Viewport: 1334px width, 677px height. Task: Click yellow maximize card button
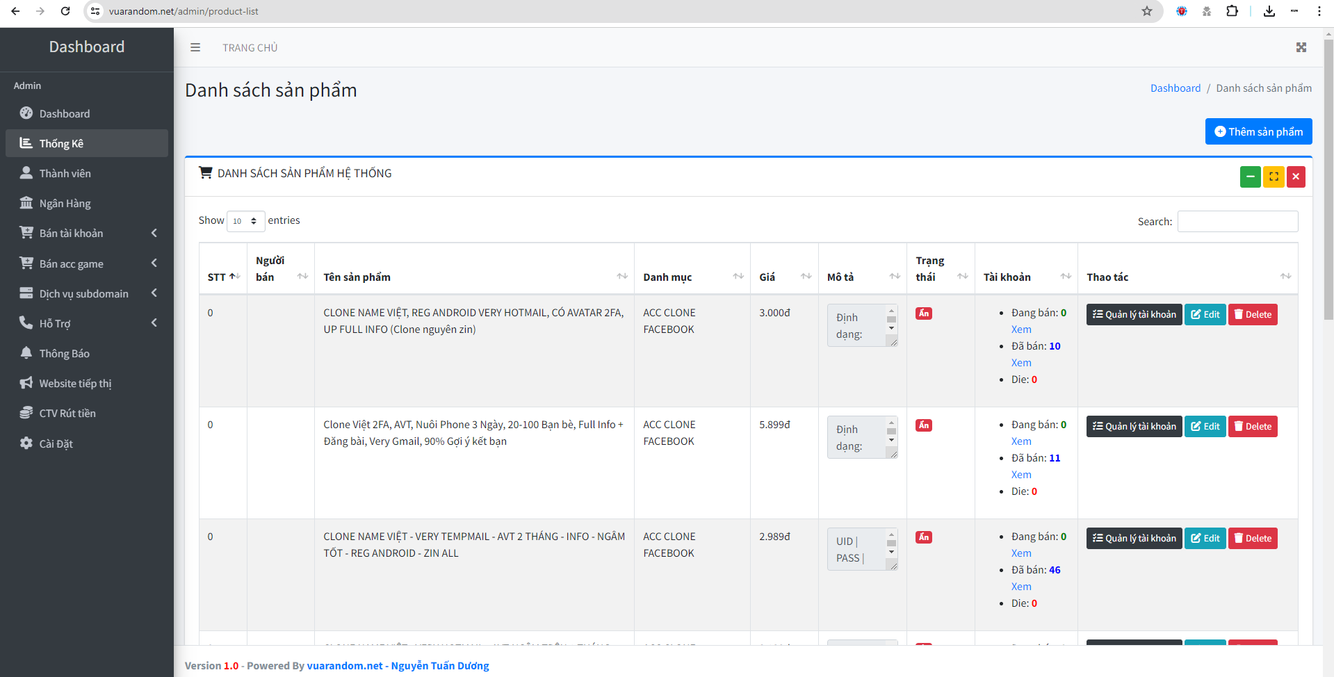coord(1274,177)
